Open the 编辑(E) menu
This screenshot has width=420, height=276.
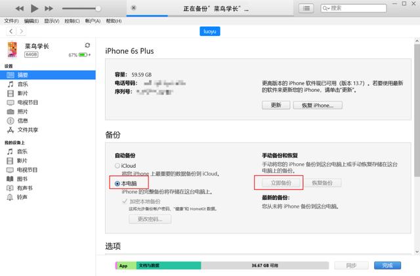coord(31,21)
